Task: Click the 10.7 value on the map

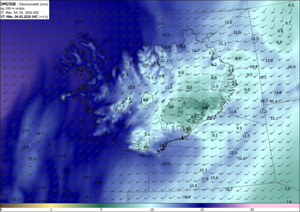Action: pyautogui.click(x=229, y=189)
